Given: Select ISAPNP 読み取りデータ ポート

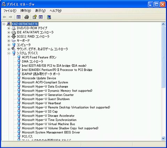Looking at the screenshot, I should 41,74.
